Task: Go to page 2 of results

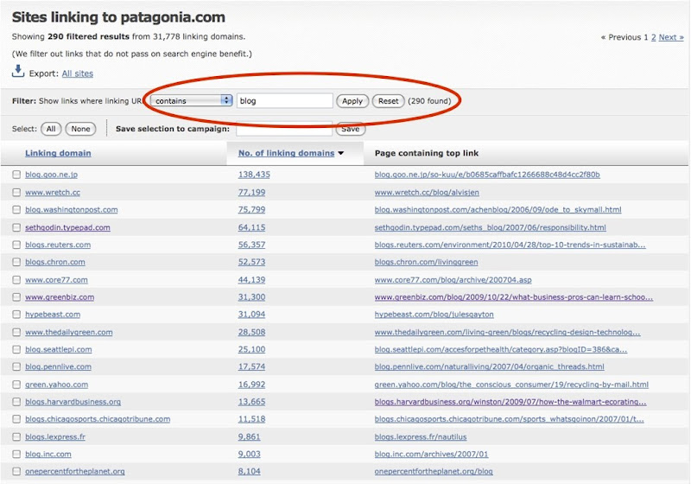Action: (654, 37)
